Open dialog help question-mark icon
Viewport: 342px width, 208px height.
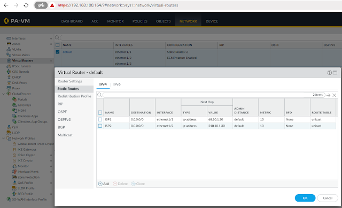point(329,73)
